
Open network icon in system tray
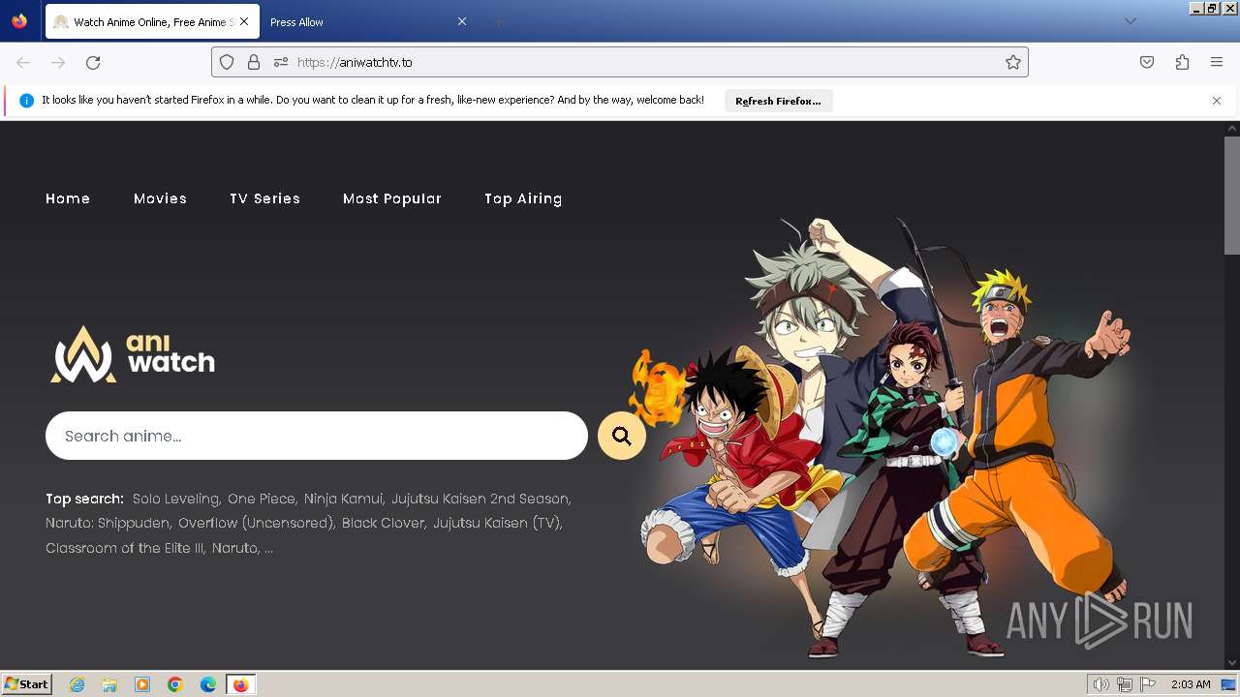click(x=1125, y=684)
